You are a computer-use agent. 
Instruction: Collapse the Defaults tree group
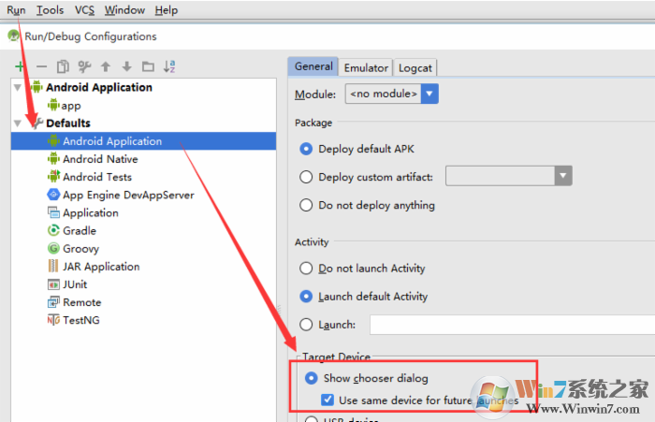pos(18,124)
